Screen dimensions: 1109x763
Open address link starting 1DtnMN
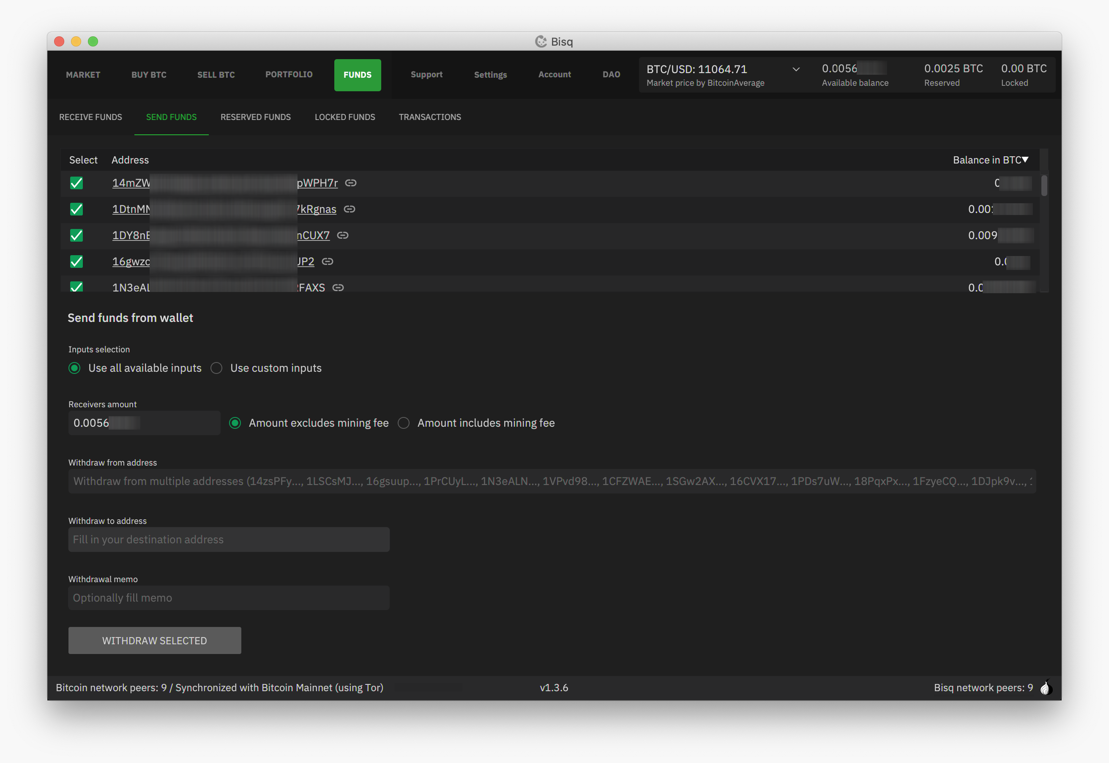224,210
